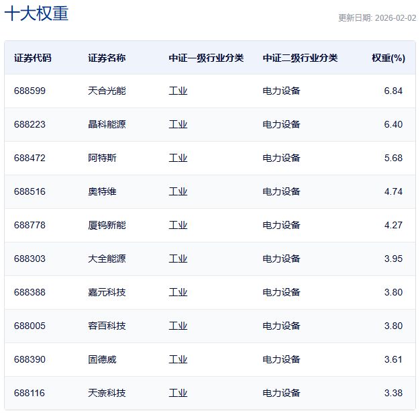This screenshot has height=413, width=420.
Task: Select the 证券名称 column header
Action: tap(106, 58)
